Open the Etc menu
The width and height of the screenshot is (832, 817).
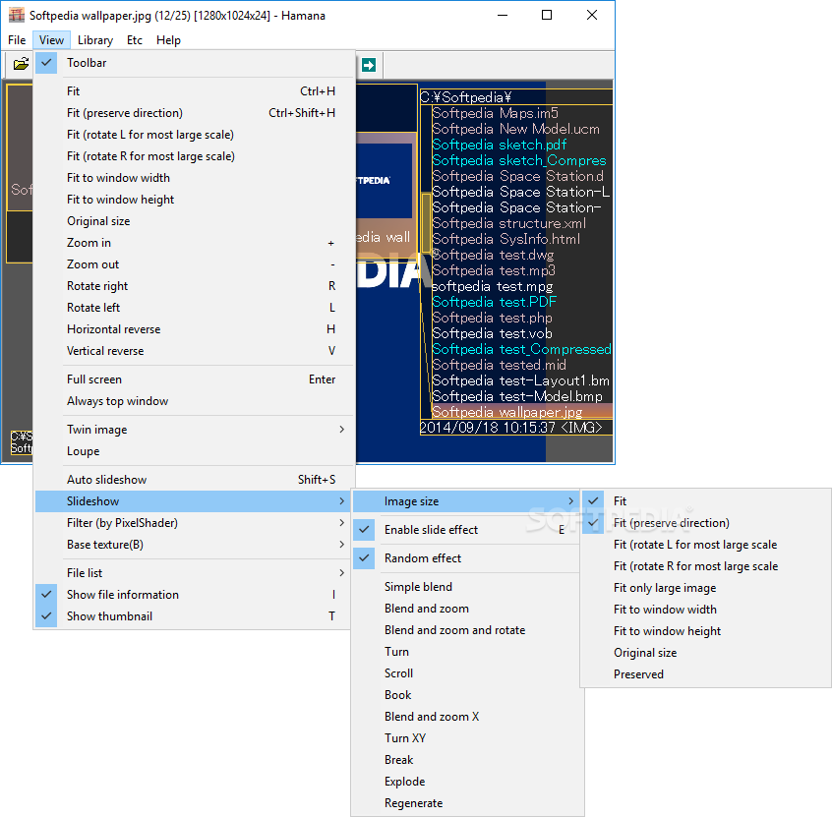[x=135, y=40]
